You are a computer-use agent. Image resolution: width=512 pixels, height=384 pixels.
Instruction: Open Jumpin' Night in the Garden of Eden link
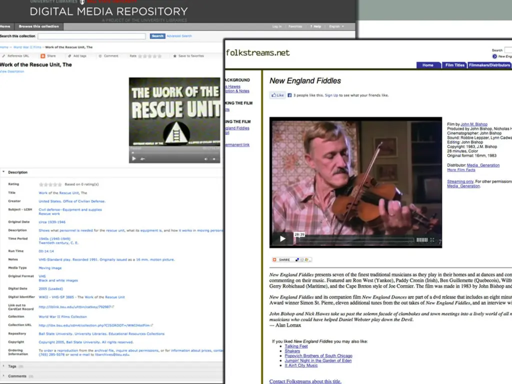tap(318, 360)
